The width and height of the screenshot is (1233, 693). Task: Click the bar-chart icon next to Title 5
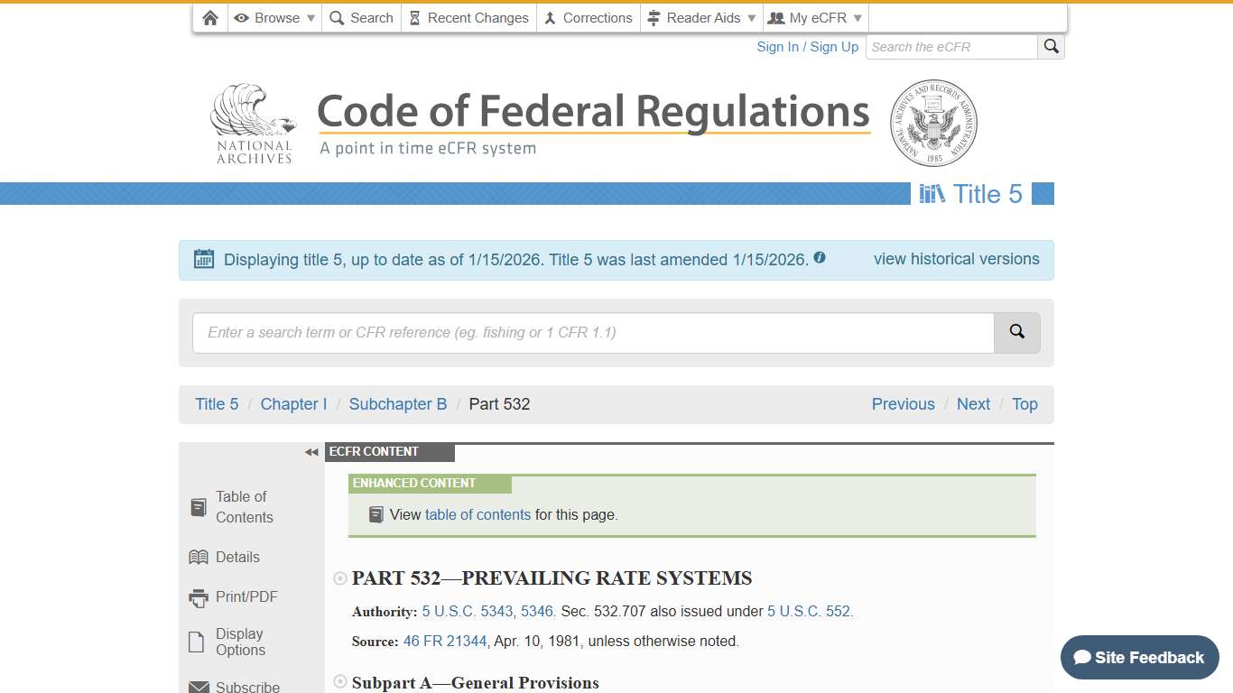click(x=931, y=193)
